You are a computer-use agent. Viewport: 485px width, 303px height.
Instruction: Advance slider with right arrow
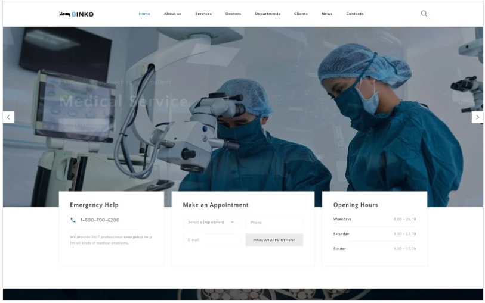click(477, 117)
